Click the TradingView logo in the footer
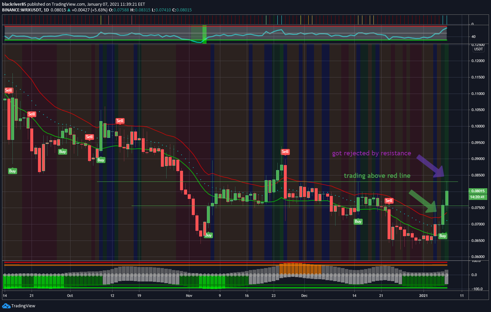 (x=18, y=306)
